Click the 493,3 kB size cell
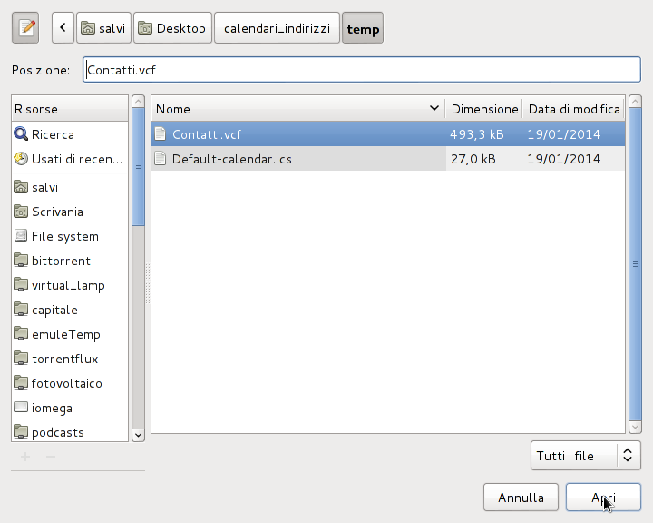 point(477,134)
